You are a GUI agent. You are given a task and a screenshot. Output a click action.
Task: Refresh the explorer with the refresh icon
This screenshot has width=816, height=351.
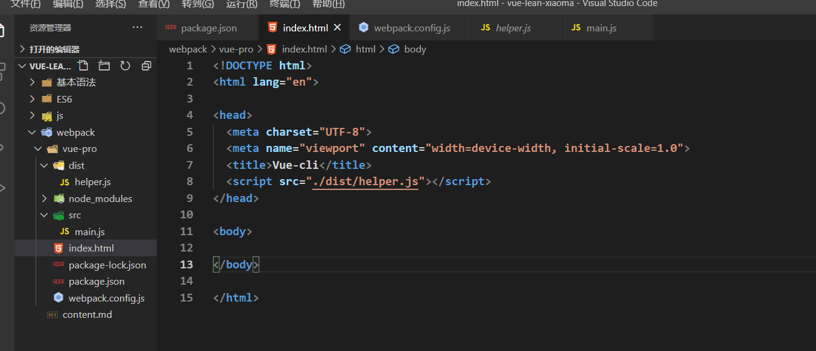(x=125, y=66)
